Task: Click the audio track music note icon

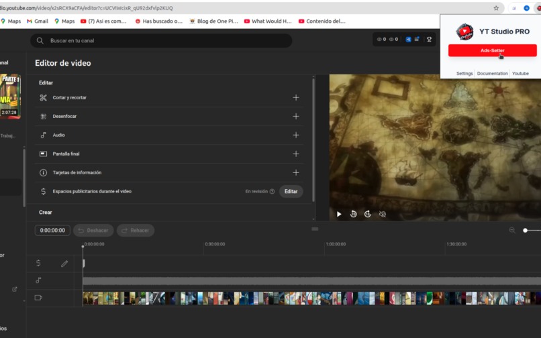Action: (38, 280)
